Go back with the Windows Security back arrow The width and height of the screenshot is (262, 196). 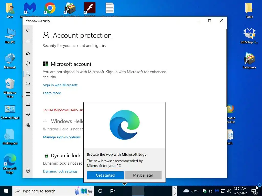tap(28, 30)
